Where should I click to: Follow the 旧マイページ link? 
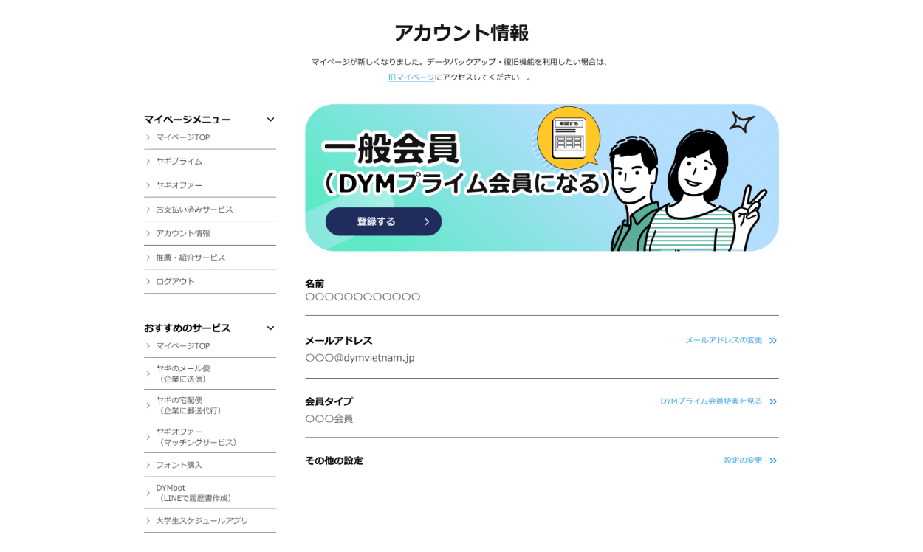(411, 77)
